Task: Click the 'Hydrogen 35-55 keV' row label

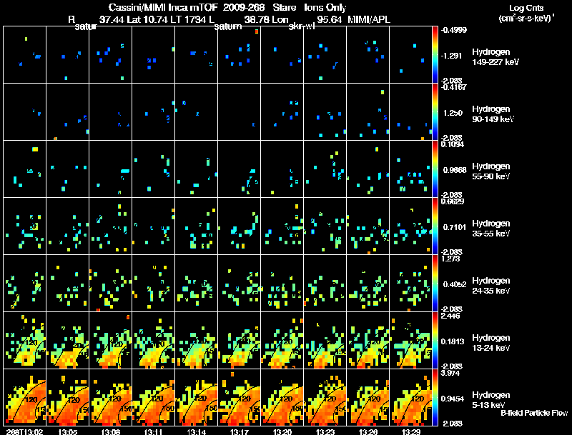Action: click(x=491, y=229)
